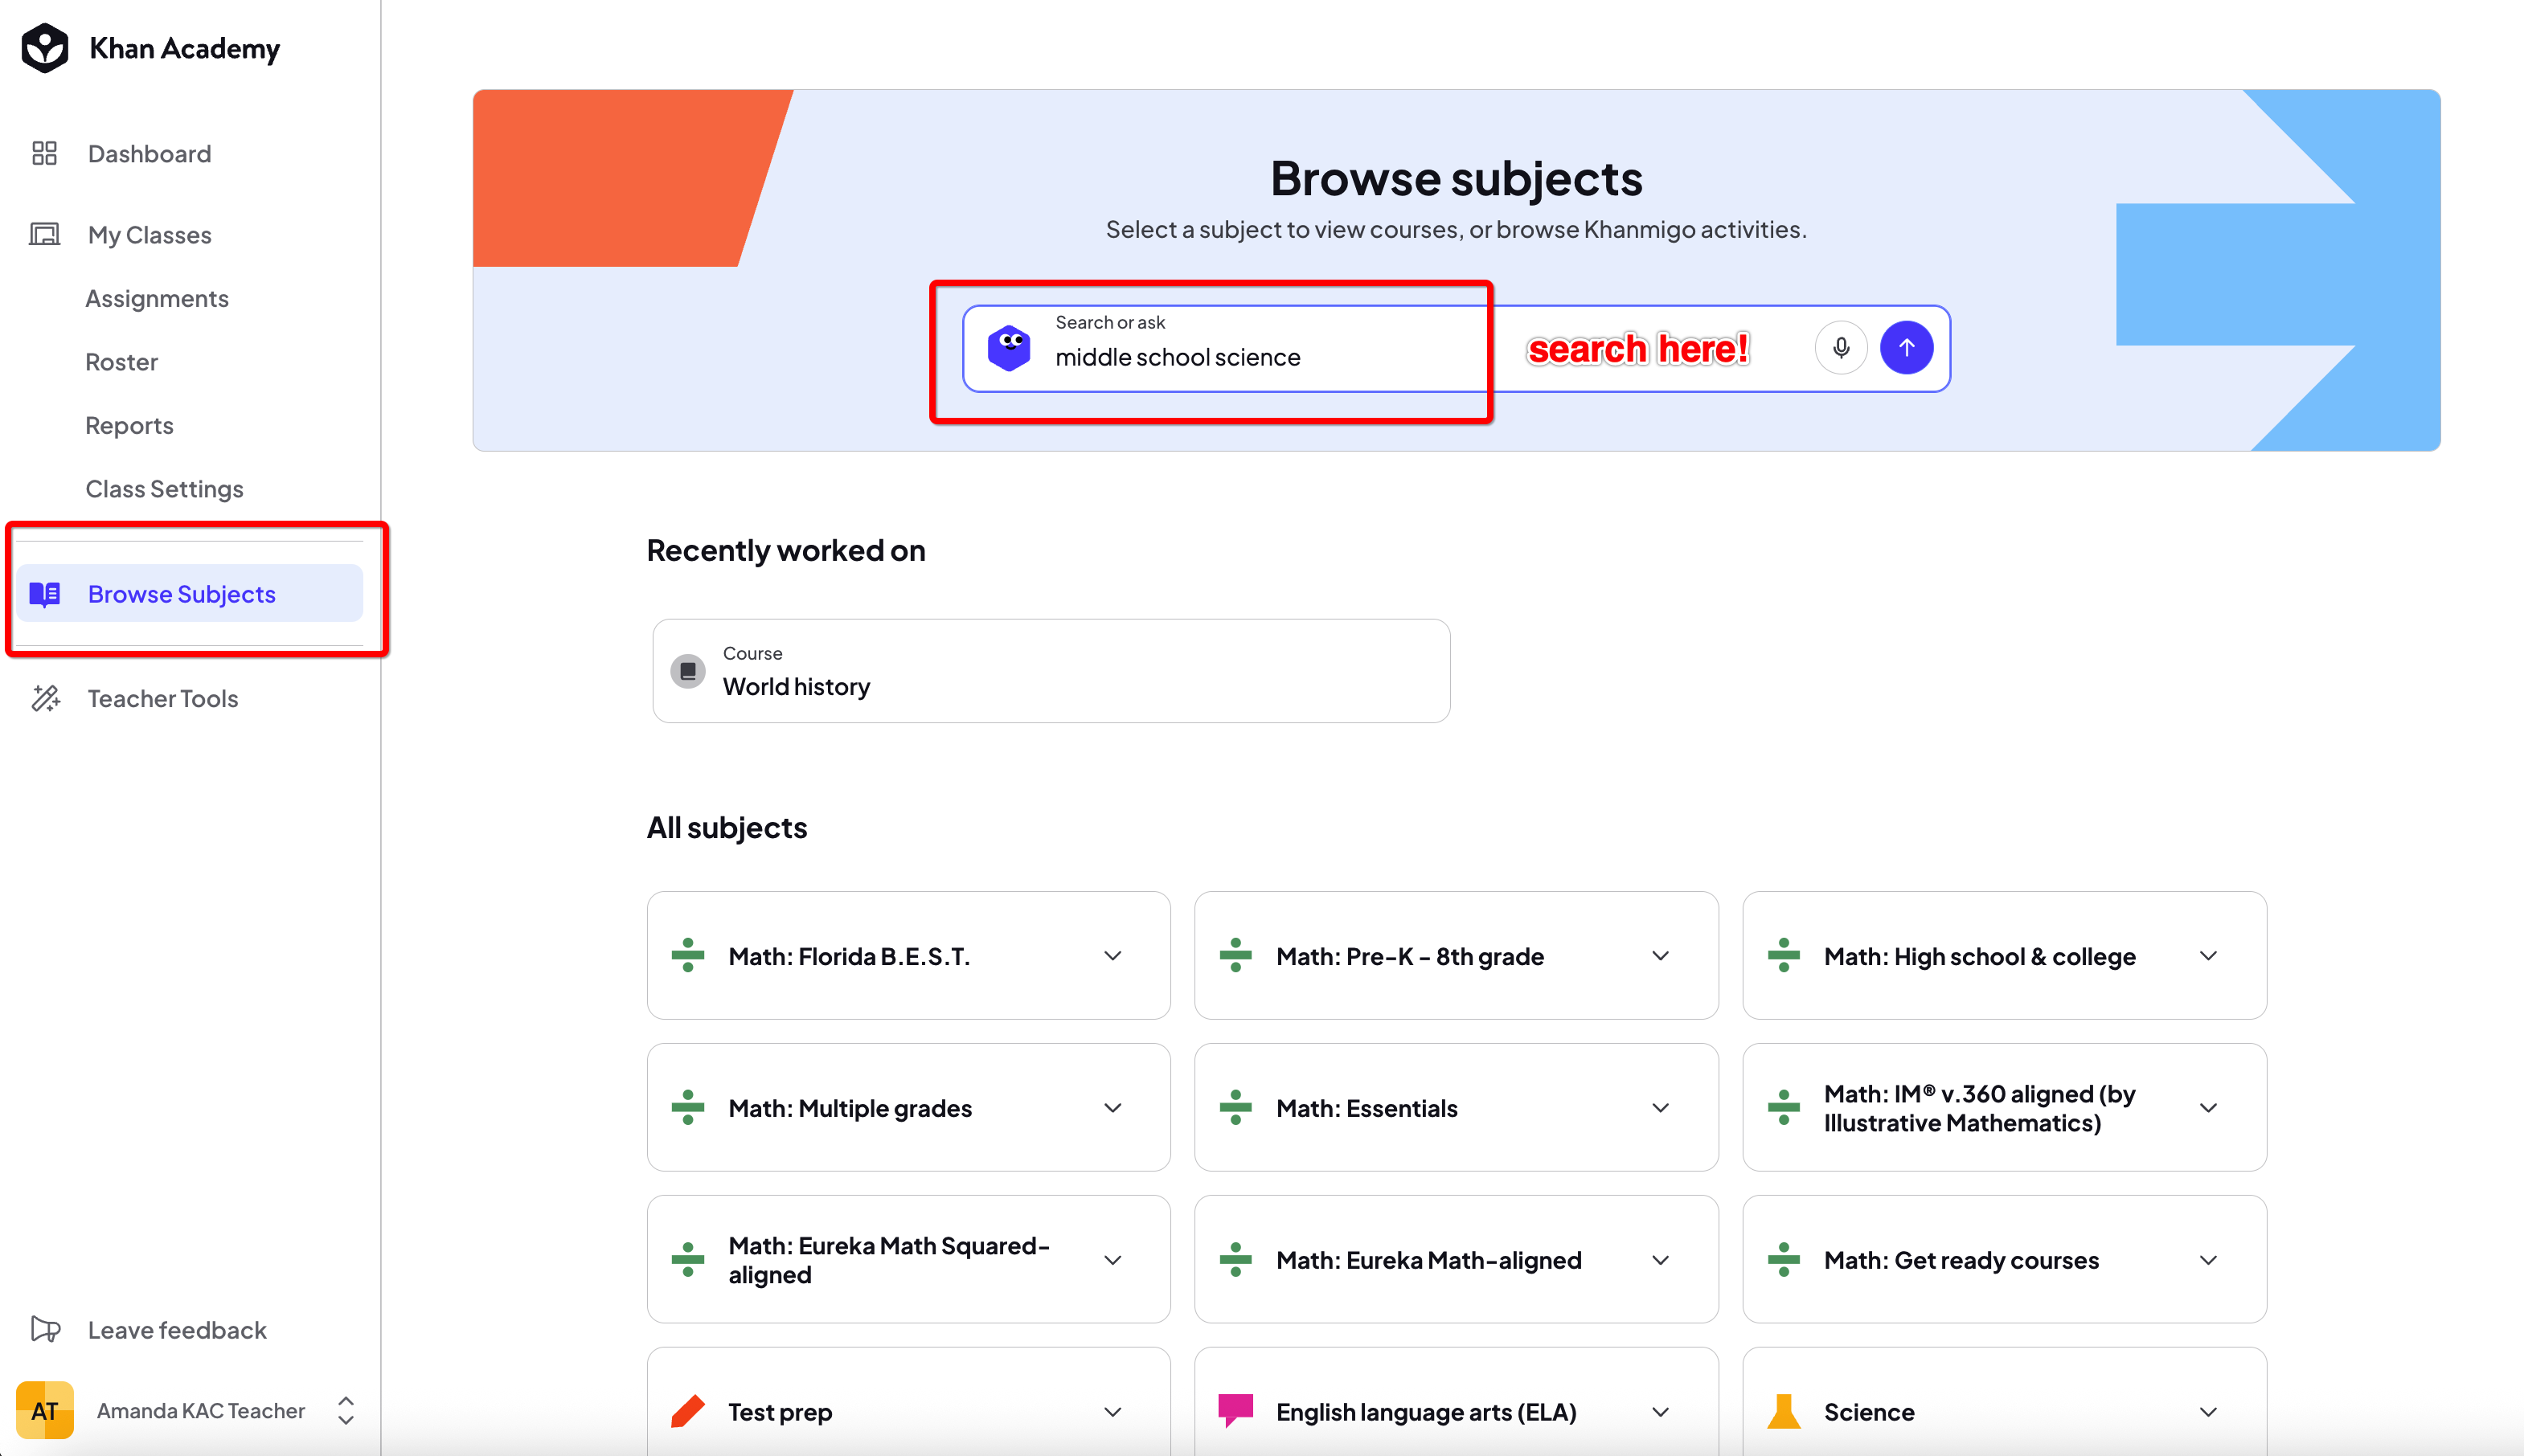Image resolution: width=2524 pixels, height=1456 pixels.
Task: Click the My Classes icon
Action: click(x=45, y=234)
